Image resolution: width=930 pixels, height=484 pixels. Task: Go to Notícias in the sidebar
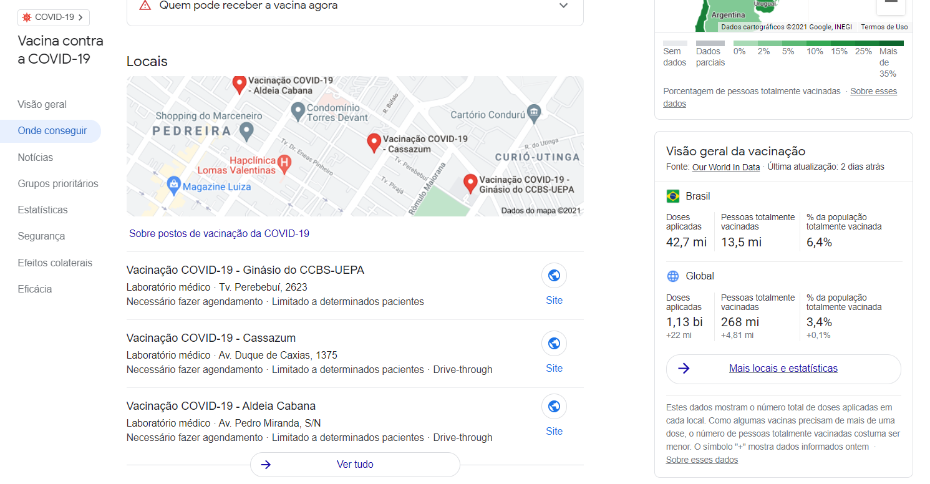[36, 158]
